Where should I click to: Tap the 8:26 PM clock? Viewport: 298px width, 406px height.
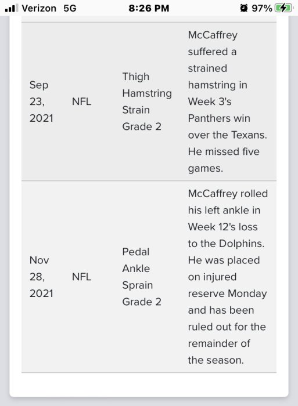(149, 8)
